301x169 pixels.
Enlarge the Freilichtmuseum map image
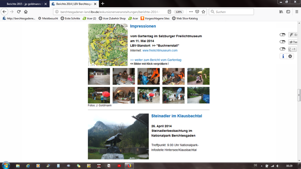(x=108, y=45)
